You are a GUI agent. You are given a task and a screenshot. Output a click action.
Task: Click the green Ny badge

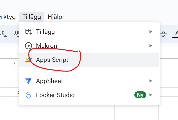pos(140,95)
